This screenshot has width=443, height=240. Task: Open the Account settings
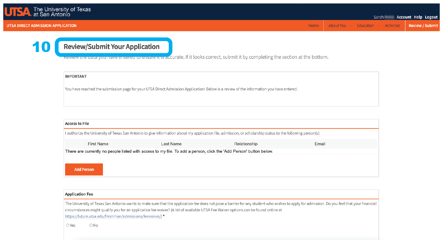click(x=404, y=17)
